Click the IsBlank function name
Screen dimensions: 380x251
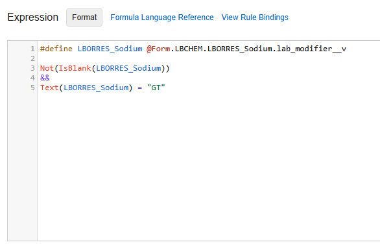coord(75,68)
